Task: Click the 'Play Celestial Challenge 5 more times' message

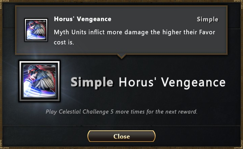Action: (x=122, y=111)
